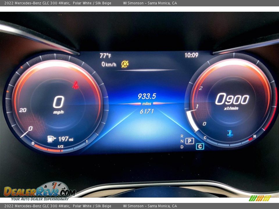Click the red seatbelt warning icon
Screen dimensions: 279x209
coord(76,85)
